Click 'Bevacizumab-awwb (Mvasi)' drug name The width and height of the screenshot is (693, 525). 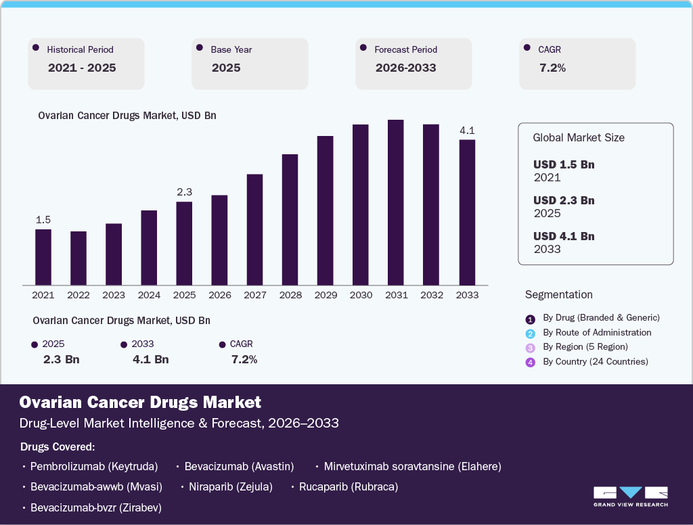point(96,487)
